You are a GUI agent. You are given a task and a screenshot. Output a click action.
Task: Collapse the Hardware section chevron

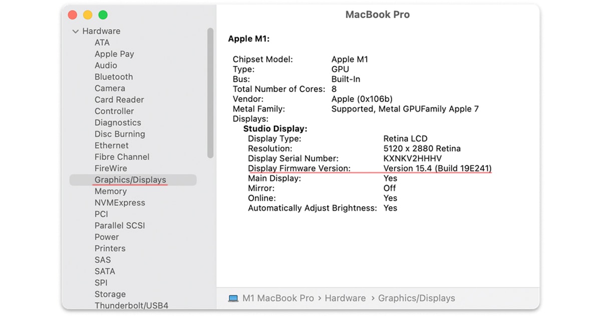[76, 31]
